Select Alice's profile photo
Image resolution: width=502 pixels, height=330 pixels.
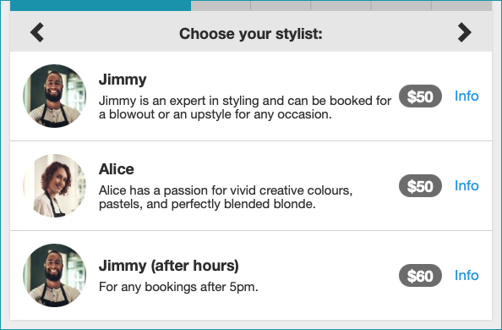(54, 185)
